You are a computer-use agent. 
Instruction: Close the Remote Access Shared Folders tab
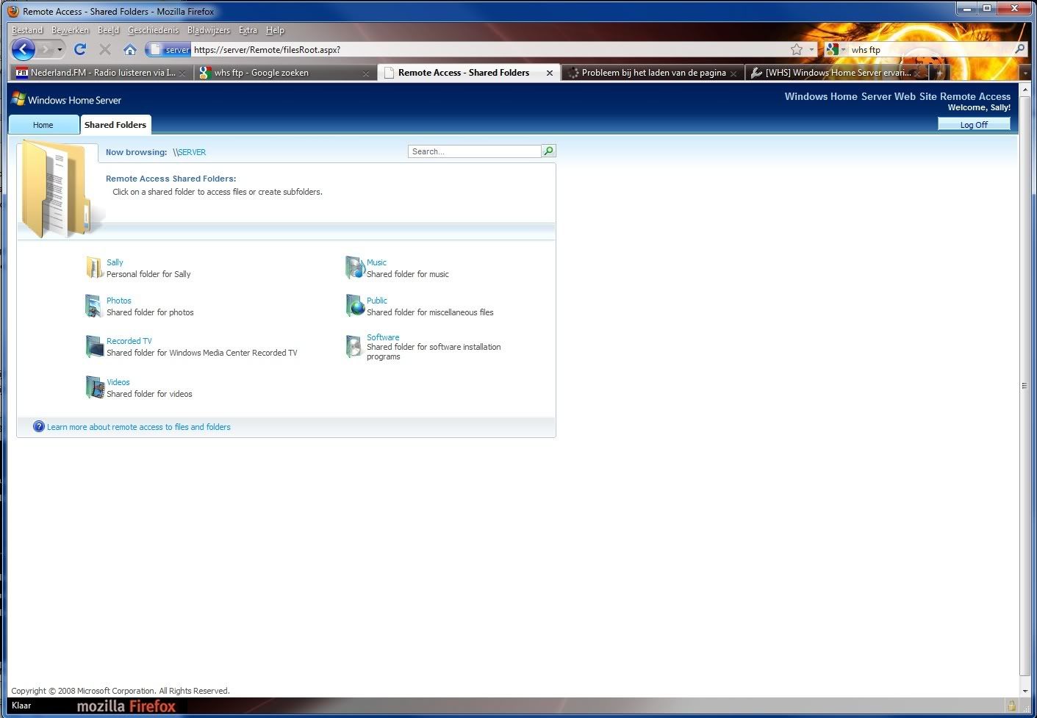(x=550, y=73)
